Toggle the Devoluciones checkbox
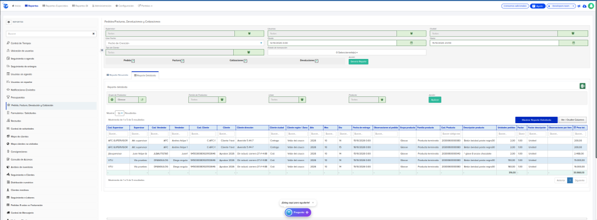597x220 pixels. (317, 61)
